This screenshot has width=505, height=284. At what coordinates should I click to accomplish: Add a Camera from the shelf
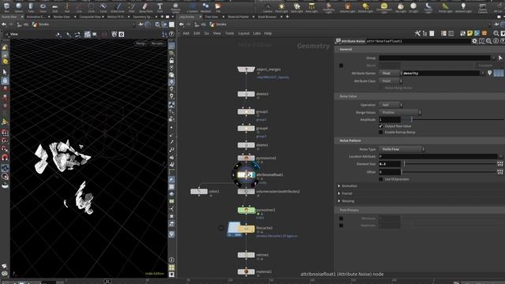coord(267,7)
